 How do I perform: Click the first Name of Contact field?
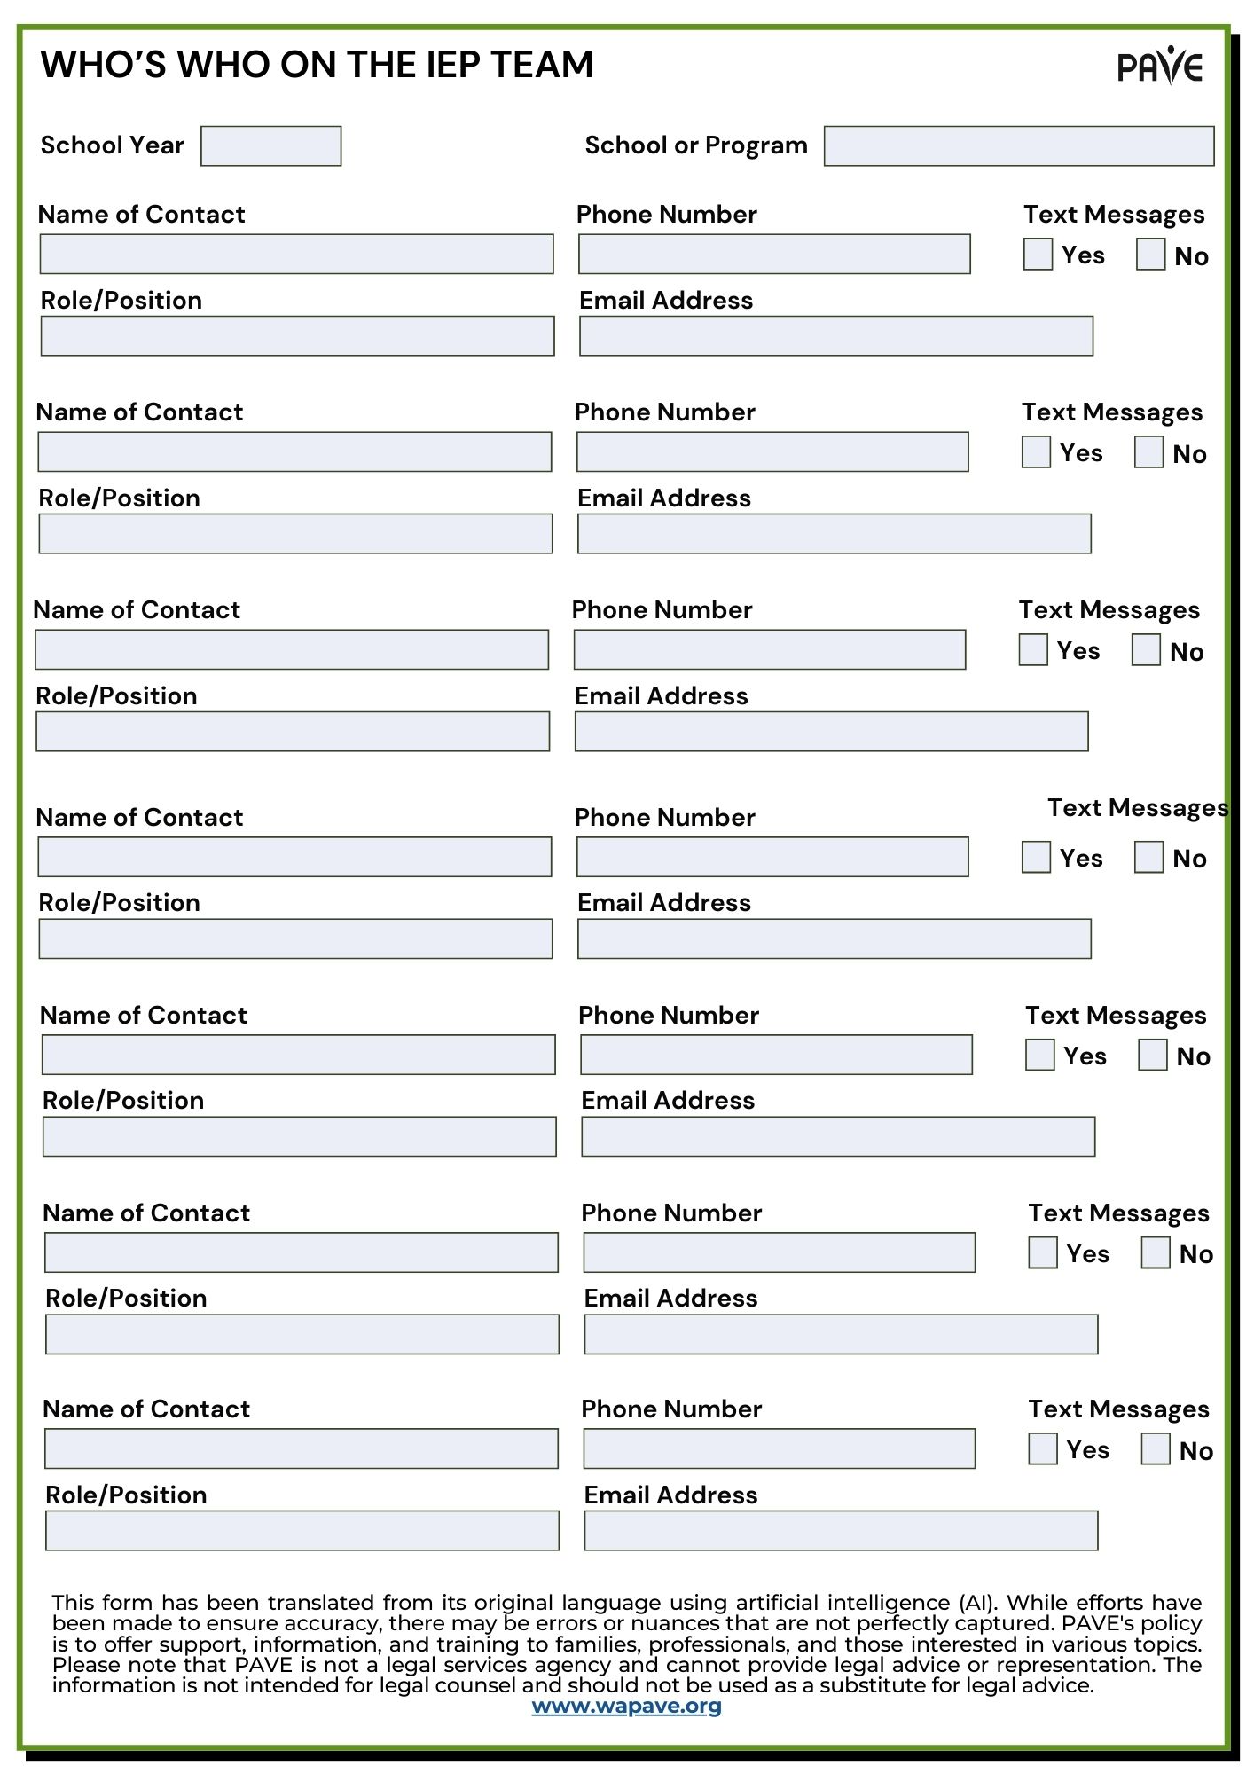[x=296, y=255]
